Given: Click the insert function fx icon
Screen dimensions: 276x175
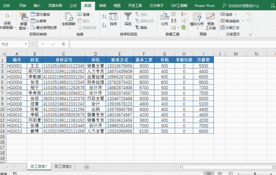Looking at the screenshot, I should click(x=63, y=44).
